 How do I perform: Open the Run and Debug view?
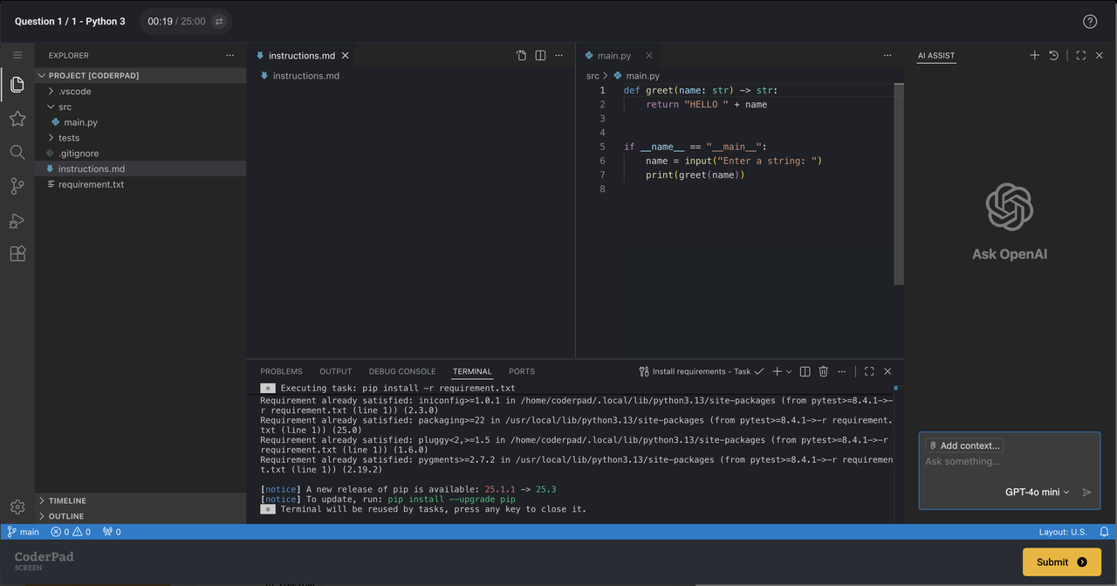click(17, 220)
